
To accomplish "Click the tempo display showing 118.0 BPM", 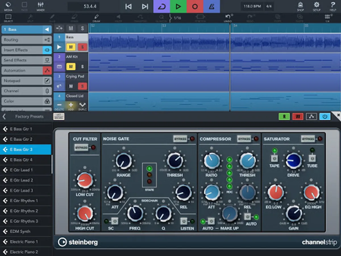I will tap(252, 6).
